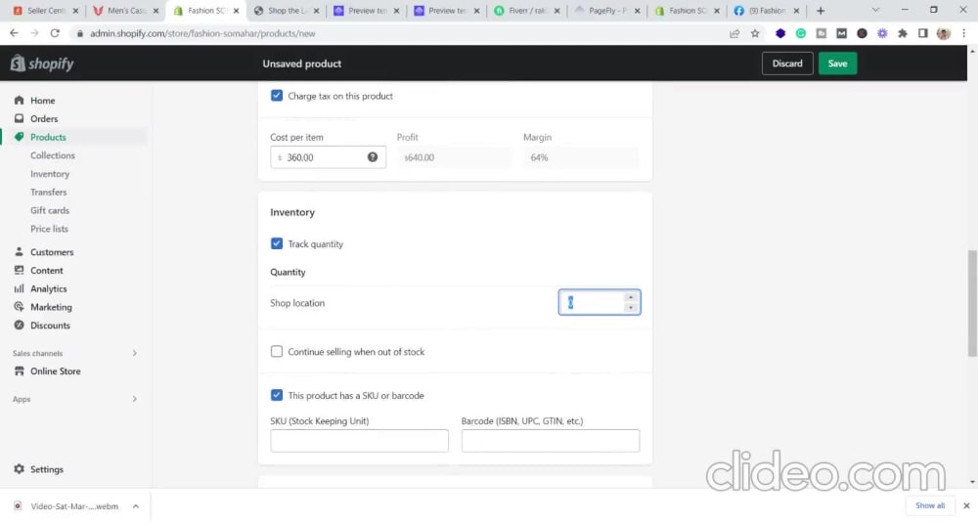Toggle This product has a SKU or barcode
The image size is (978, 524).
[x=277, y=396]
